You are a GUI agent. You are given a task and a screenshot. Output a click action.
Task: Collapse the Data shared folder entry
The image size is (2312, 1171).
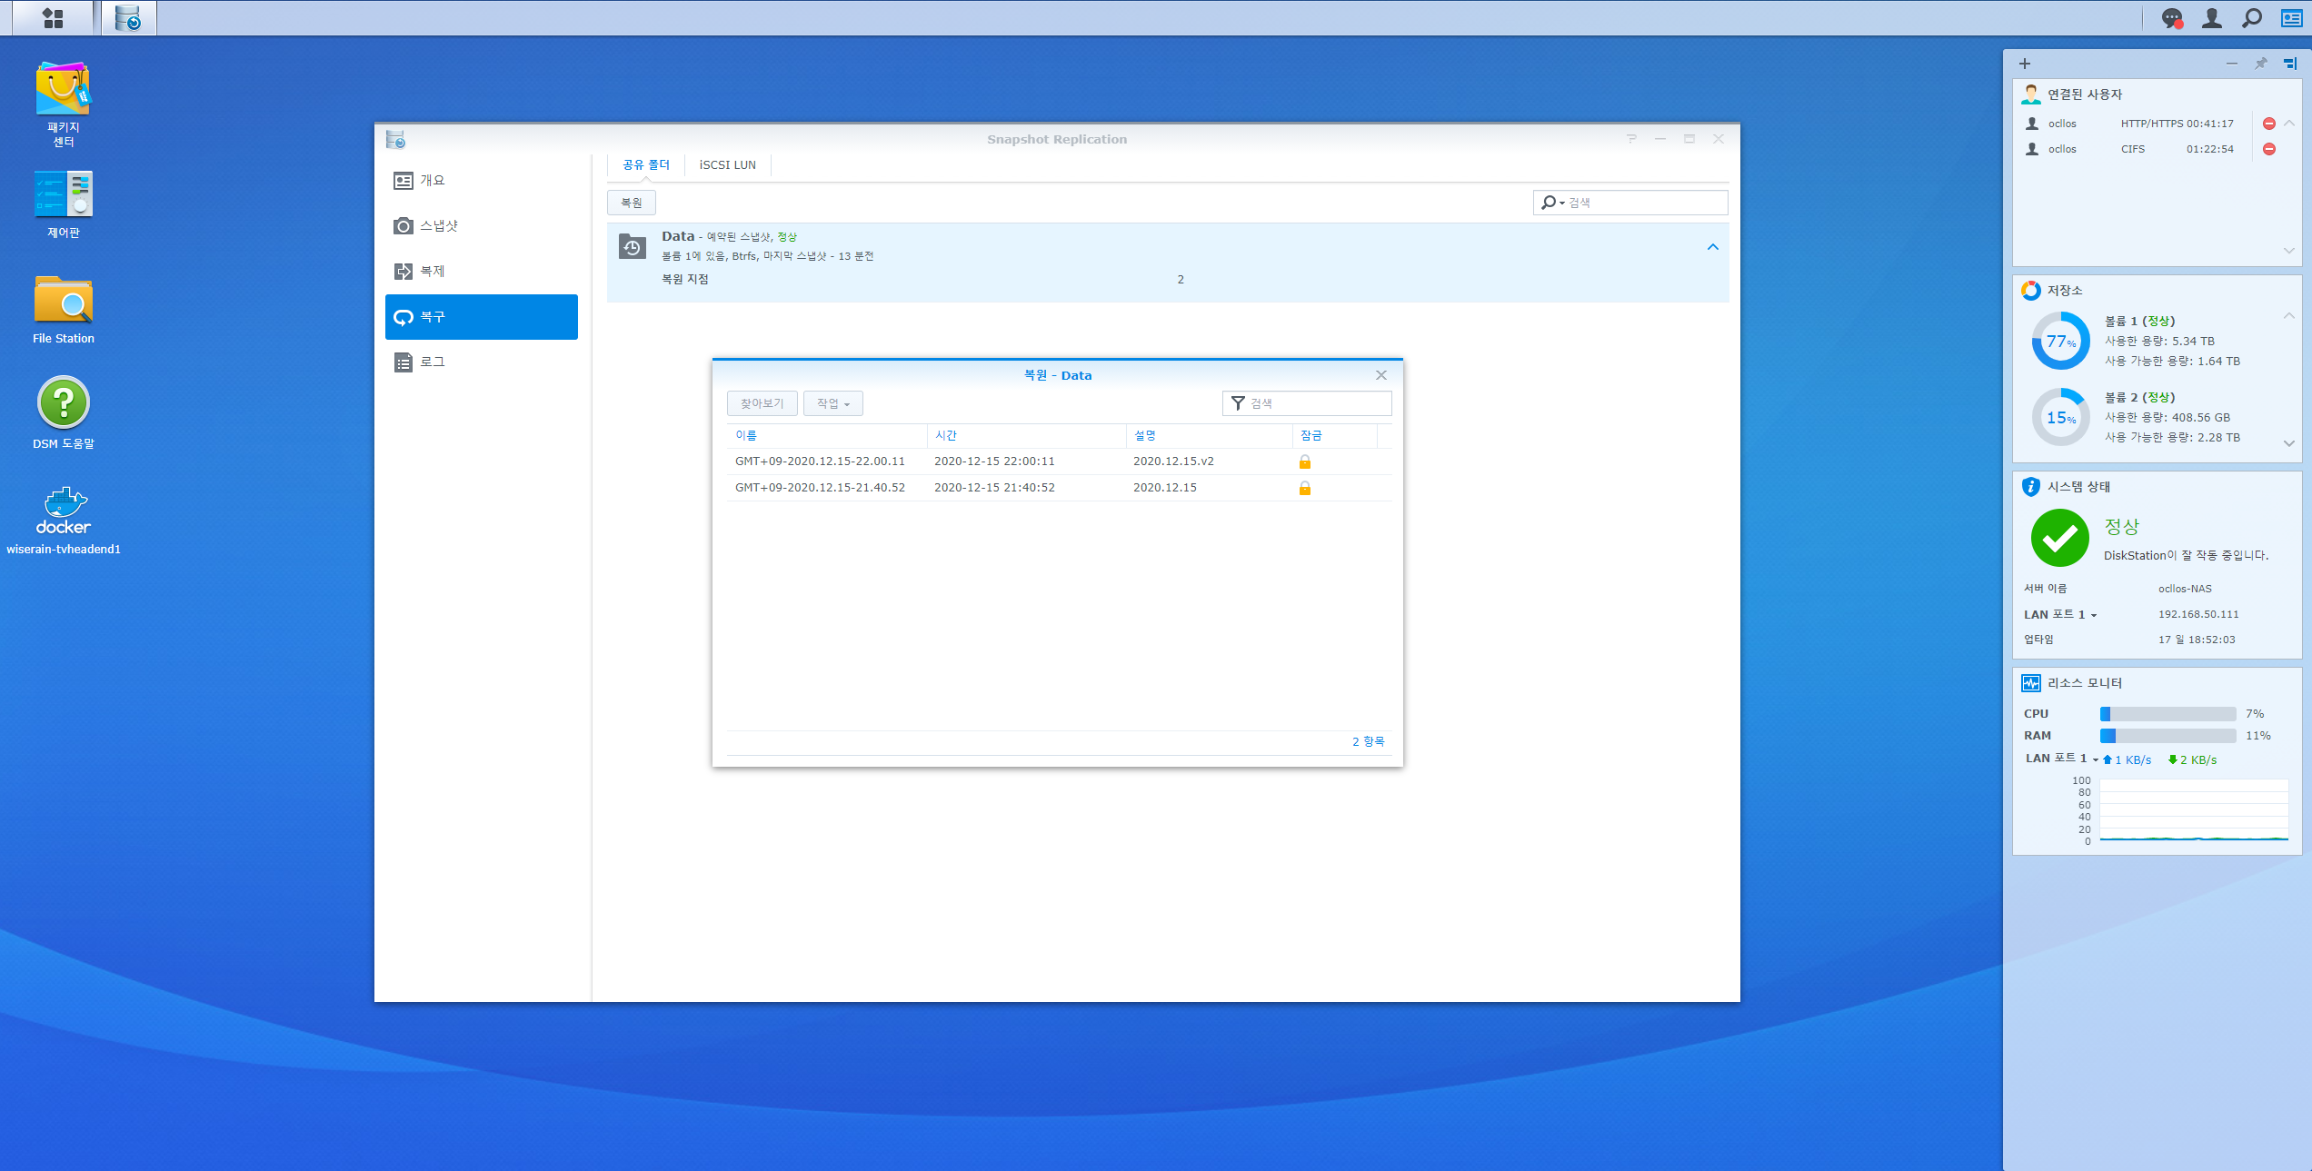(x=1712, y=247)
